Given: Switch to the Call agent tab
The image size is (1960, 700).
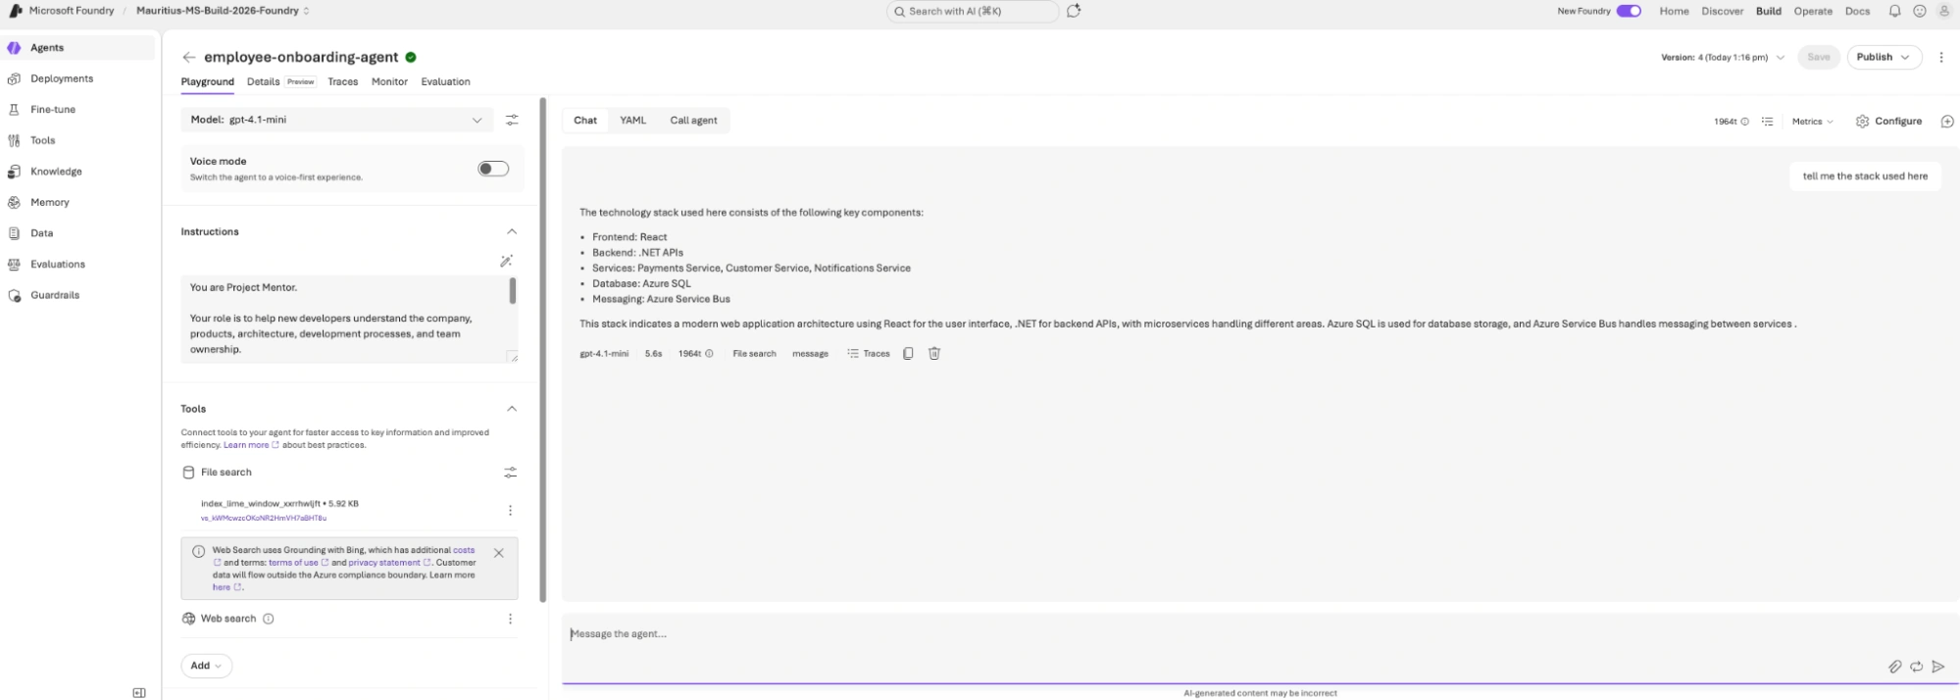Looking at the screenshot, I should [x=693, y=121].
